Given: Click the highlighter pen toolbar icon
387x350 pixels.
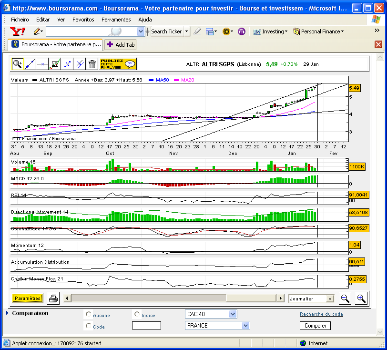Looking at the screenshot, I should 197,31.
